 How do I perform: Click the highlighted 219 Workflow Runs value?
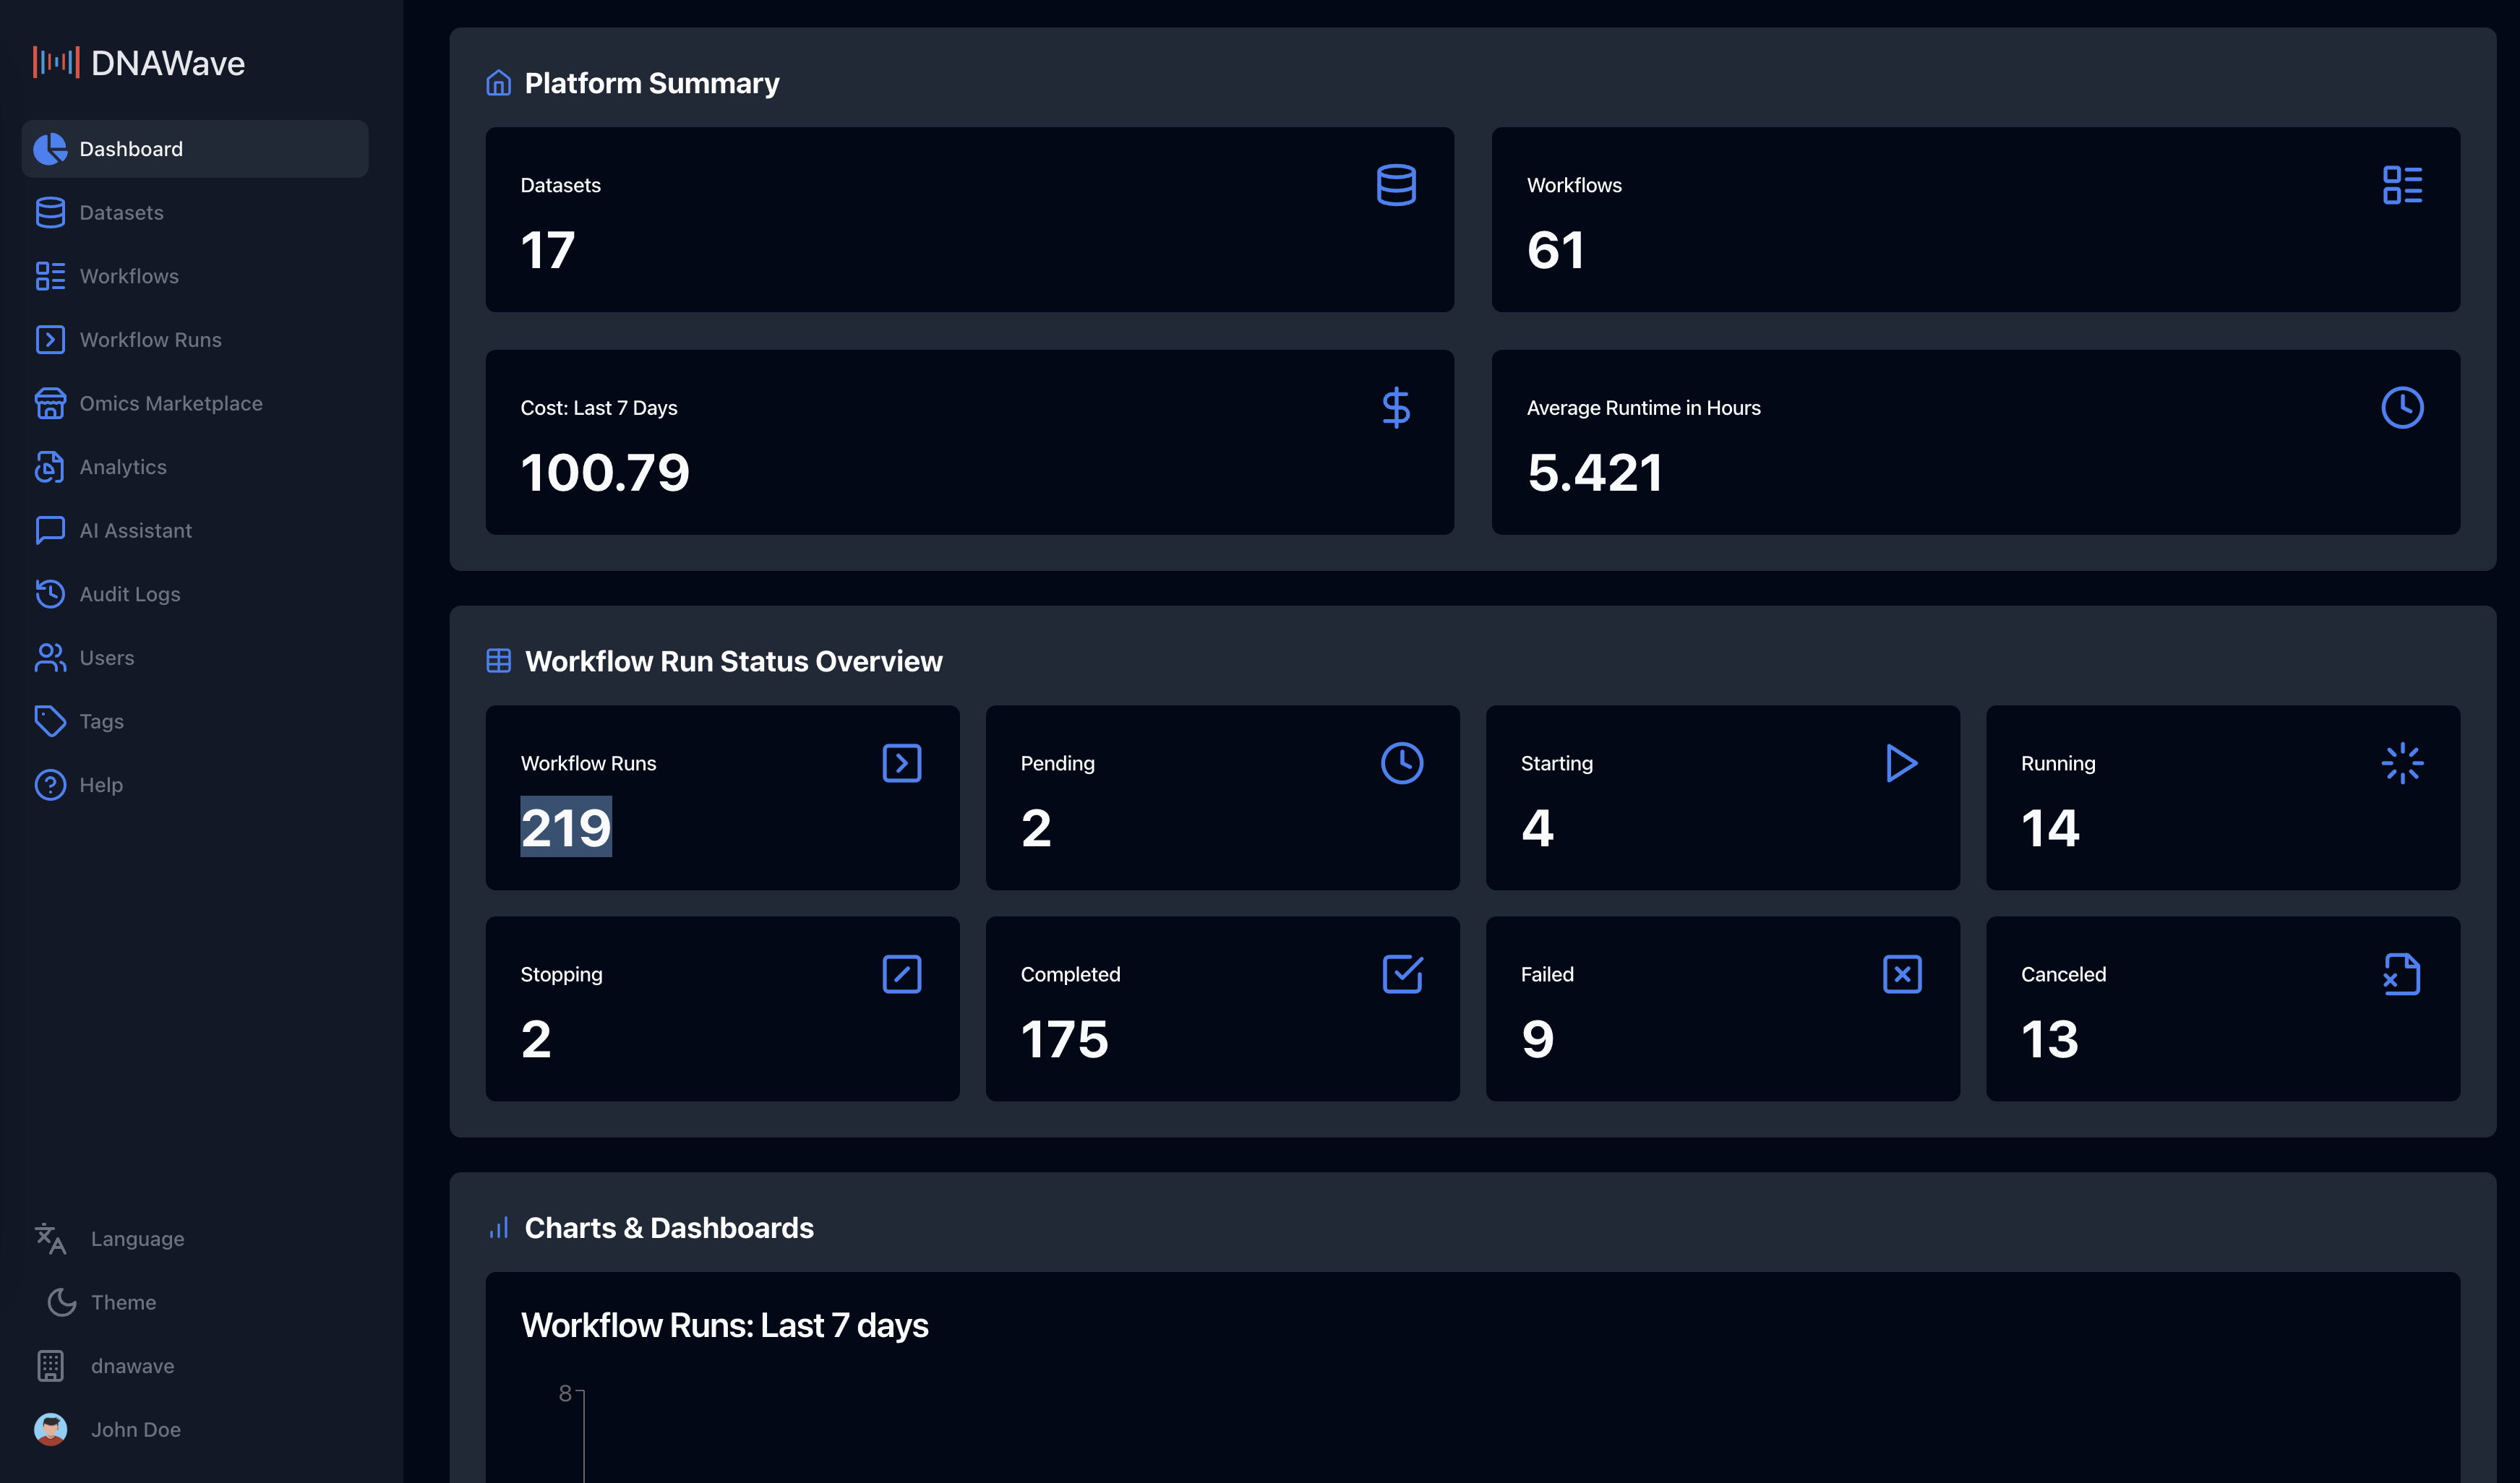point(566,827)
